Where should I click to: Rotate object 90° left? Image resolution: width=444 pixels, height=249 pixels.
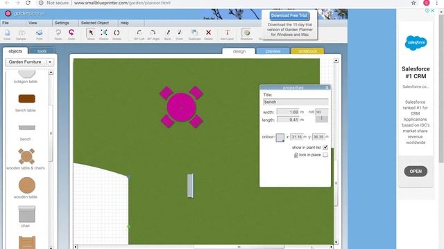tap(139, 35)
